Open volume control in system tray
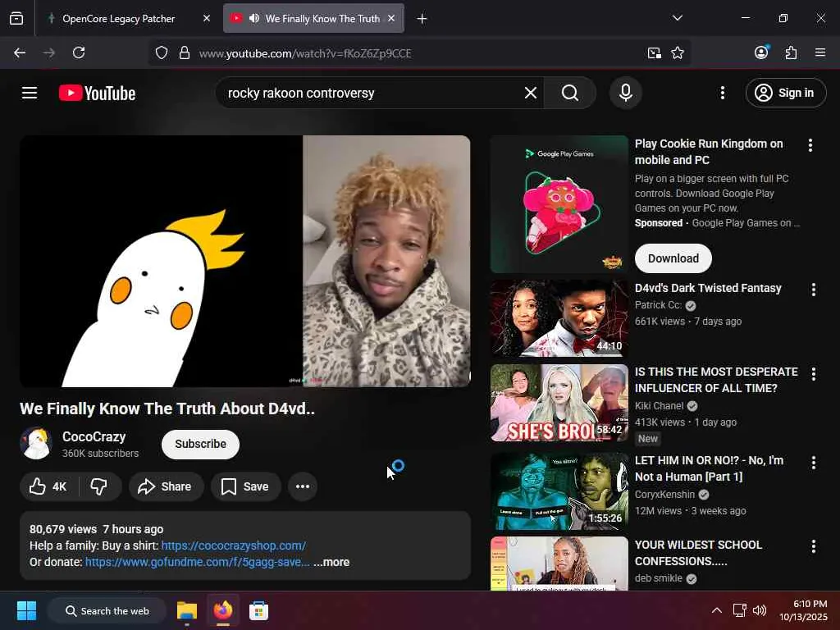This screenshot has height=630, width=840. click(759, 610)
